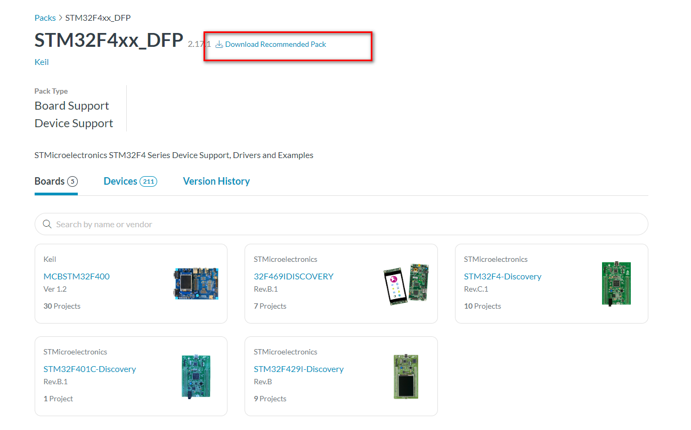
Task: Switch to the Boards tab
Action: [x=56, y=181]
